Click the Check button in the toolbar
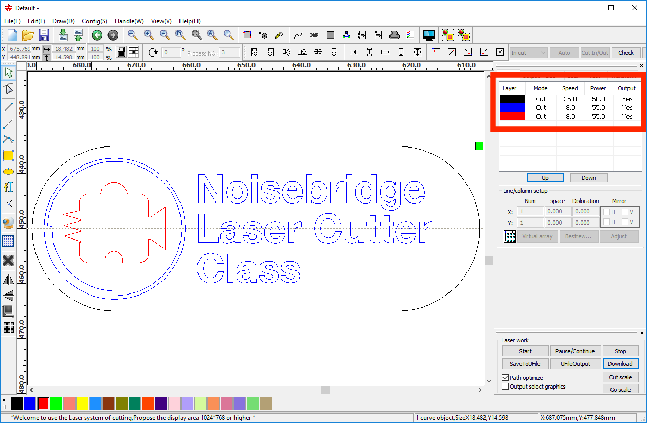The width and height of the screenshot is (647, 423). (x=625, y=53)
